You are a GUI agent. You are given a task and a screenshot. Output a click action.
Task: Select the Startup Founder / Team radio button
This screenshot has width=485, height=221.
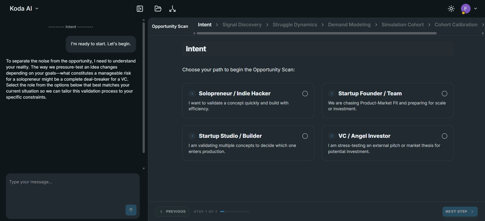click(445, 94)
